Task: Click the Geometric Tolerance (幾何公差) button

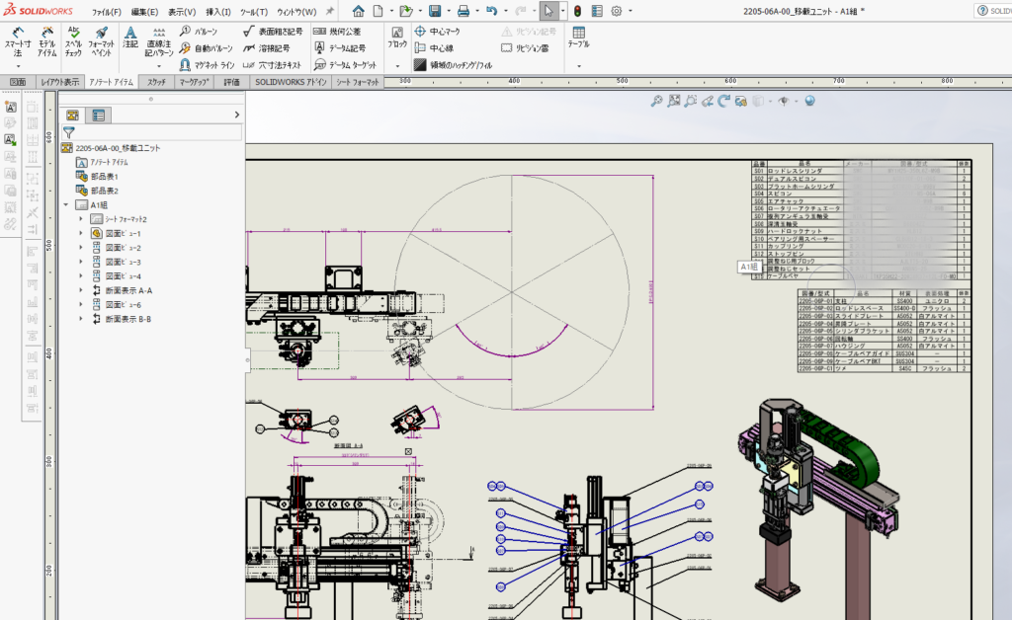Action: coord(337,32)
